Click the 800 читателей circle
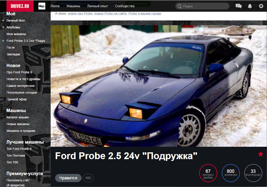This screenshot has height=187, width=267. 231,173
